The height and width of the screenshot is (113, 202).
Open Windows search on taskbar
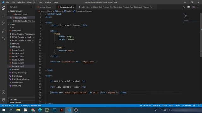[x=11, y=110]
